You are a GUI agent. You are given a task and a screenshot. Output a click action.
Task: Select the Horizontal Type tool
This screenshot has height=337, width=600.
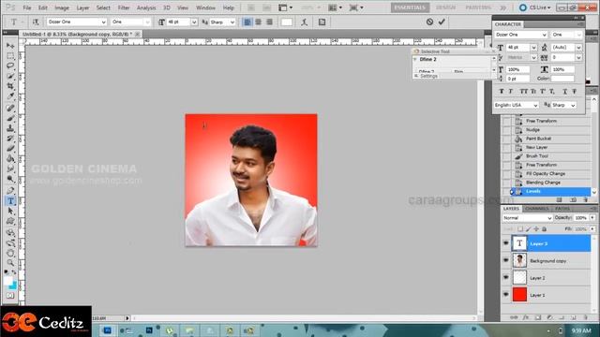pos(10,200)
